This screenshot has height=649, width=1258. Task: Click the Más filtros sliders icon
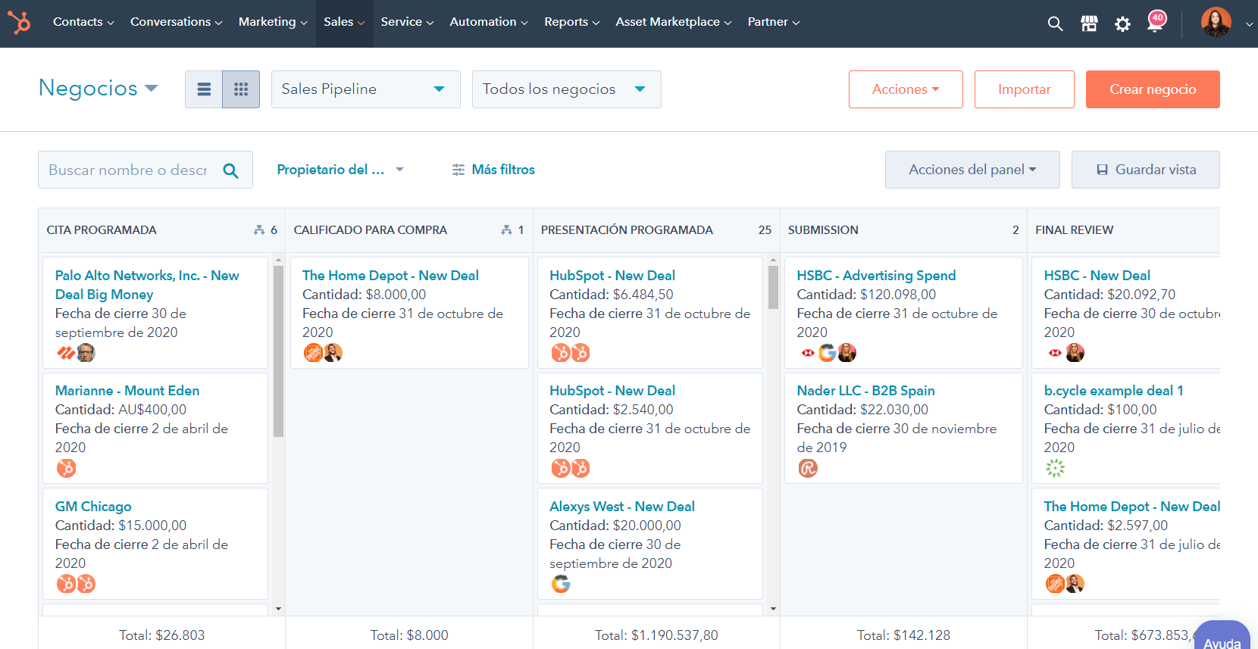458,170
